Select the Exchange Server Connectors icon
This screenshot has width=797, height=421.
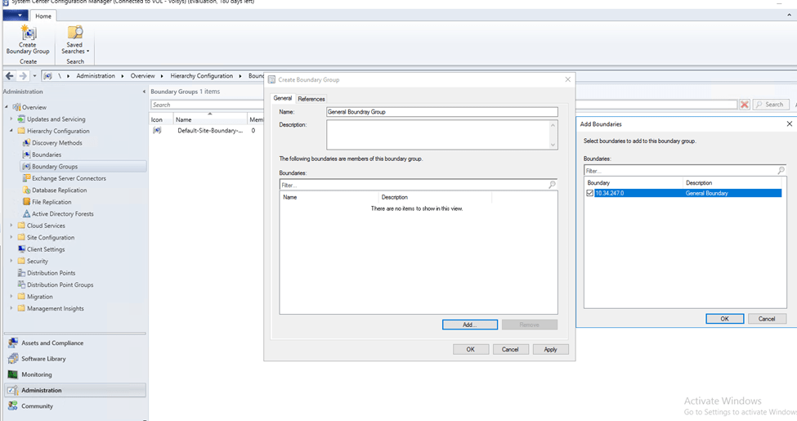[x=26, y=178]
